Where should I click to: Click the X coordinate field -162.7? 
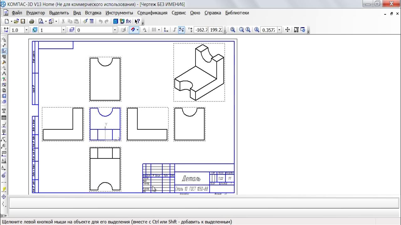pyautogui.click(x=201, y=30)
